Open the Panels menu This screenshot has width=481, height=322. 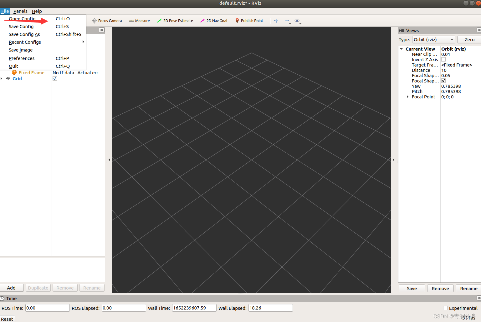[x=20, y=11]
